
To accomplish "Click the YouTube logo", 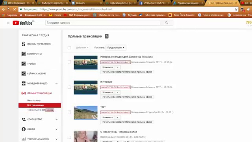I will [x=22, y=23].
